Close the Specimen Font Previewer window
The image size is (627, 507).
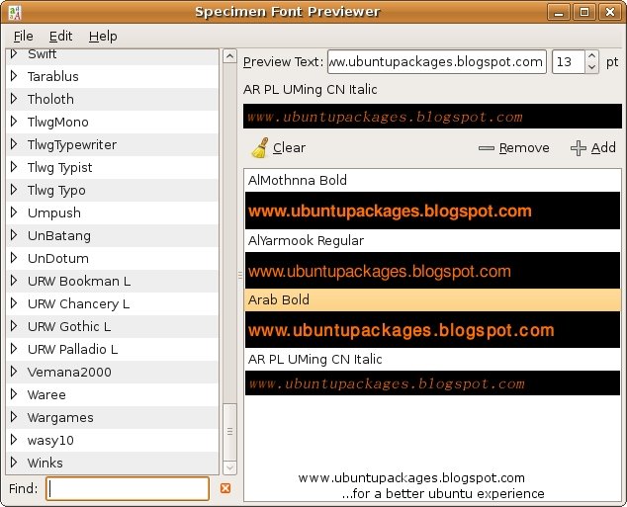(610, 13)
